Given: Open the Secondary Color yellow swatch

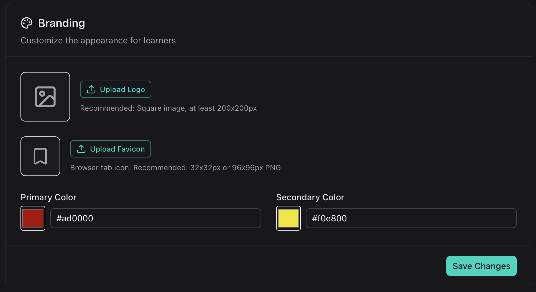Looking at the screenshot, I should click(x=288, y=218).
